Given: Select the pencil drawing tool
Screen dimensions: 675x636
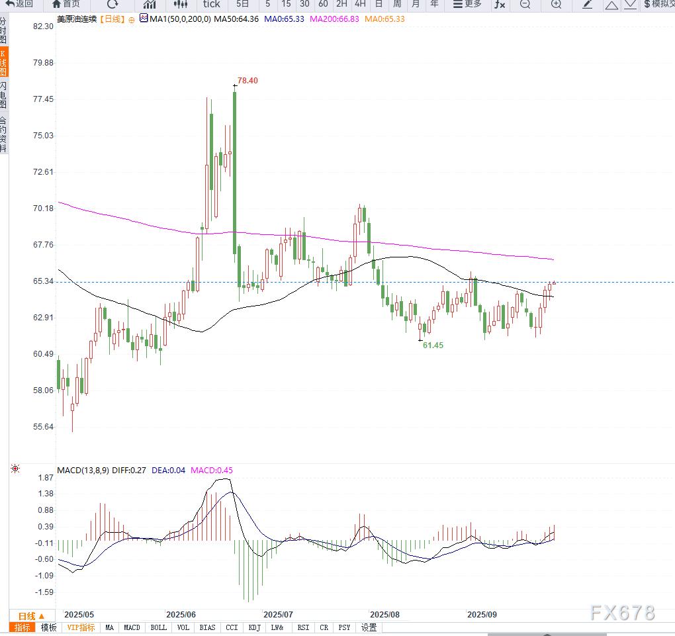Looking at the screenshot, I should click(x=587, y=4).
